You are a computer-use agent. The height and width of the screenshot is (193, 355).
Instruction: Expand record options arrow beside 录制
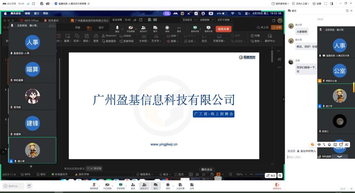tap(173, 185)
